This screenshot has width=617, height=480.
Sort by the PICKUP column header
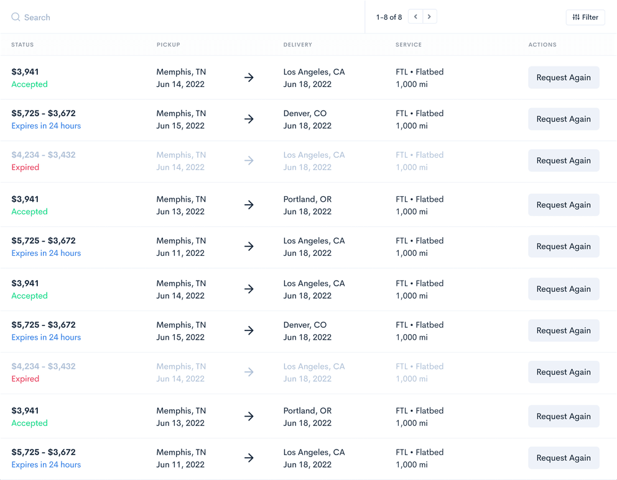169,45
